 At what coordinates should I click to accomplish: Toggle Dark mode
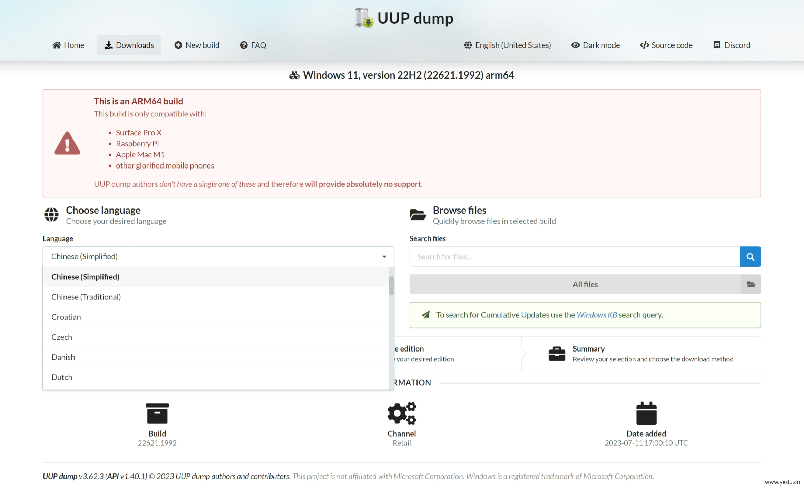(x=595, y=45)
